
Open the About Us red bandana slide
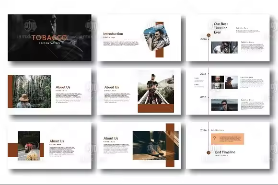[49, 145]
